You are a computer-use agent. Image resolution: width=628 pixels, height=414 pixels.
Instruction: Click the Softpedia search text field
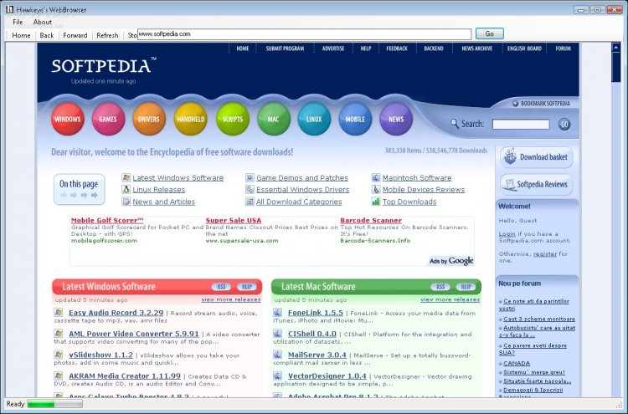tap(521, 125)
